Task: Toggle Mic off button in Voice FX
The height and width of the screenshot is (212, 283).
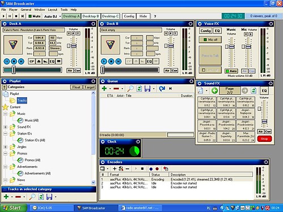Action: tap(210, 40)
